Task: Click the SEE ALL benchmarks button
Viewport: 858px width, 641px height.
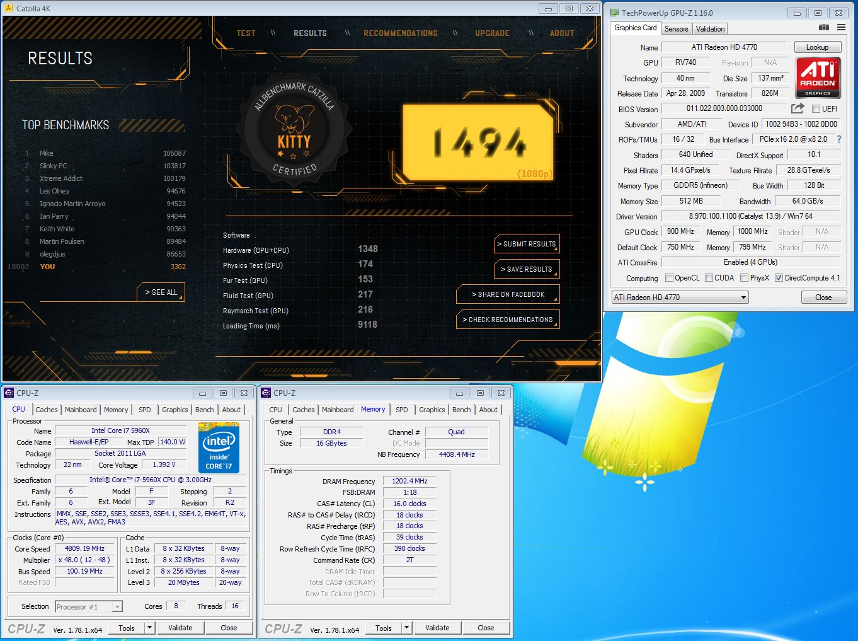Action: 161,292
